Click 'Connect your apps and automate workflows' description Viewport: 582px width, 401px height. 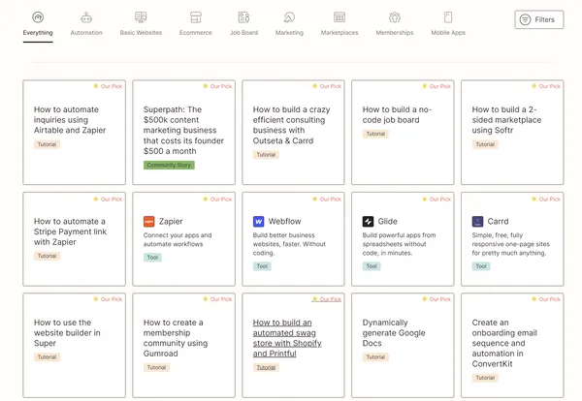coord(178,239)
